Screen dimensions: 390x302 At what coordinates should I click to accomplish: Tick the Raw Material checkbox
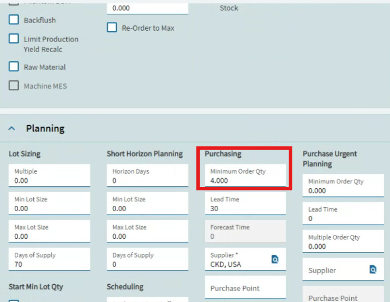tap(14, 66)
